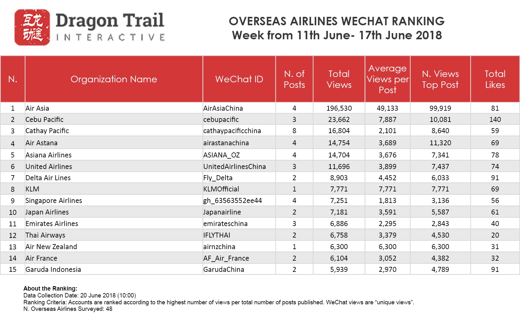Select the Total Views column header
Image resolution: width=520 pixels, height=323 pixels.
pos(339,79)
